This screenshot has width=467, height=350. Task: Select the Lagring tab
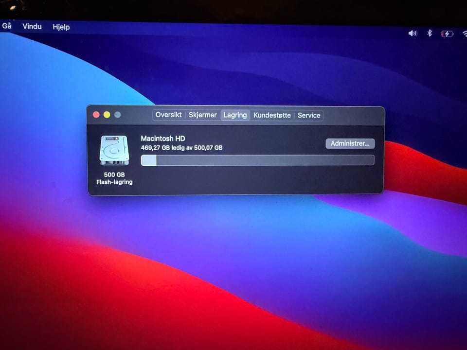click(235, 115)
